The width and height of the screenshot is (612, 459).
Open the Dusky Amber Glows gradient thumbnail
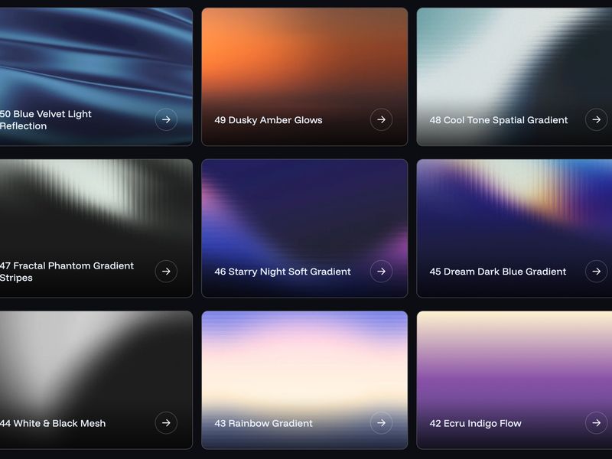pyautogui.click(x=304, y=61)
